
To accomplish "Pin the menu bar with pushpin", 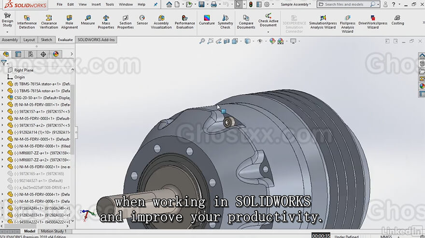I will click(x=156, y=5).
